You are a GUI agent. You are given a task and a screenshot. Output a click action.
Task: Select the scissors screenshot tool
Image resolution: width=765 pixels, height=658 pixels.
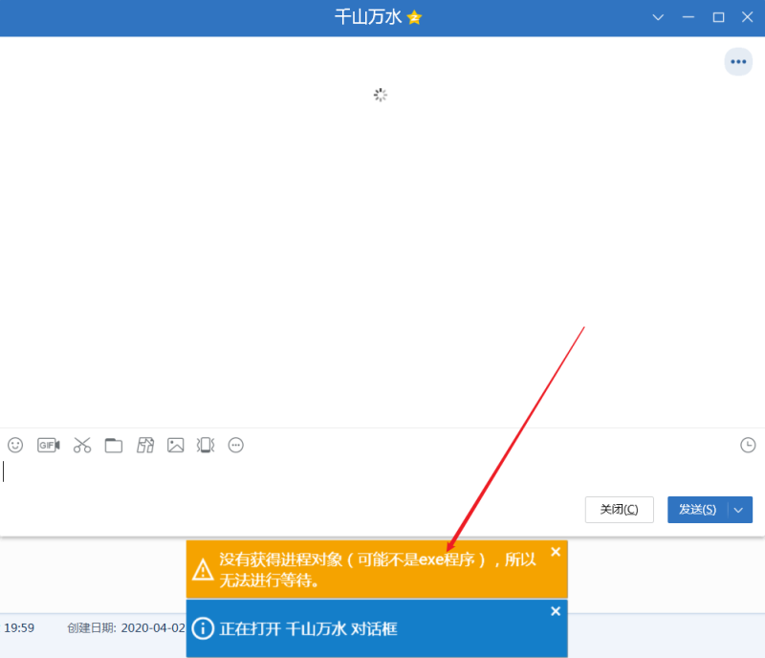pos(82,445)
